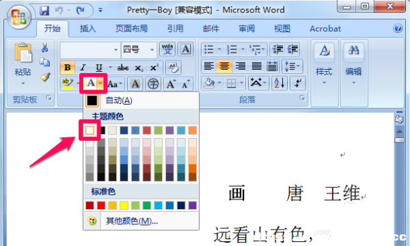The image size is (410, 246).
Task: Switch to the 开始 tab
Action: tap(53, 29)
